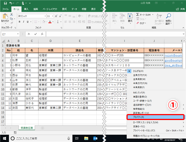Screen dimensions: 186x142
Task: Click the Format Painter brush icon
Action: (x=12, y=23)
